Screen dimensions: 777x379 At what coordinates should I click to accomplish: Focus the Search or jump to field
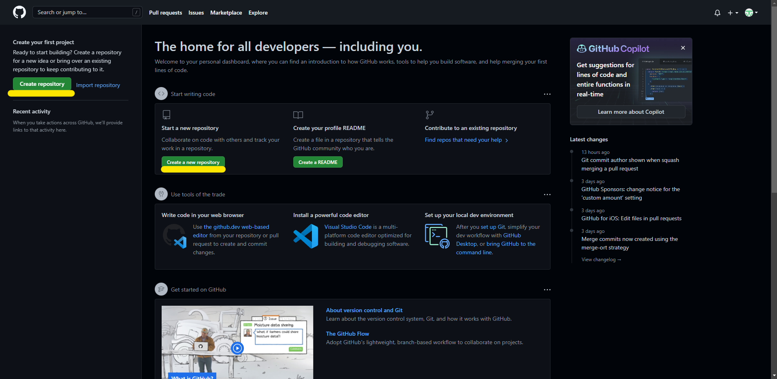[87, 12]
